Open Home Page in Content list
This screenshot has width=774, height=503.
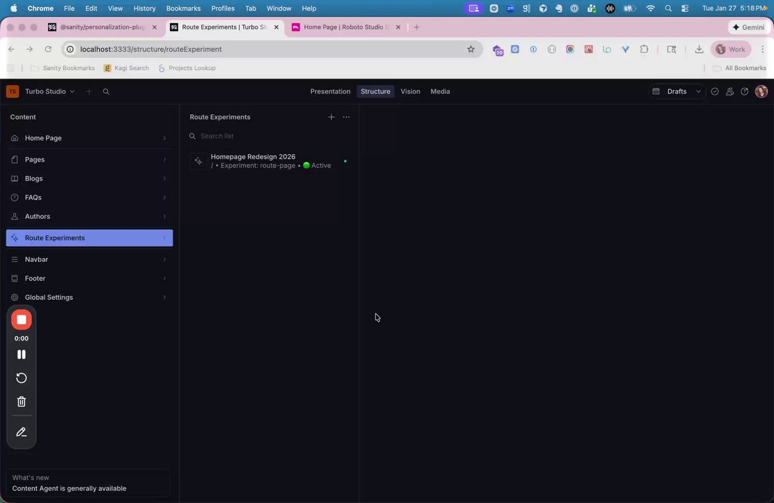pos(89,138)
